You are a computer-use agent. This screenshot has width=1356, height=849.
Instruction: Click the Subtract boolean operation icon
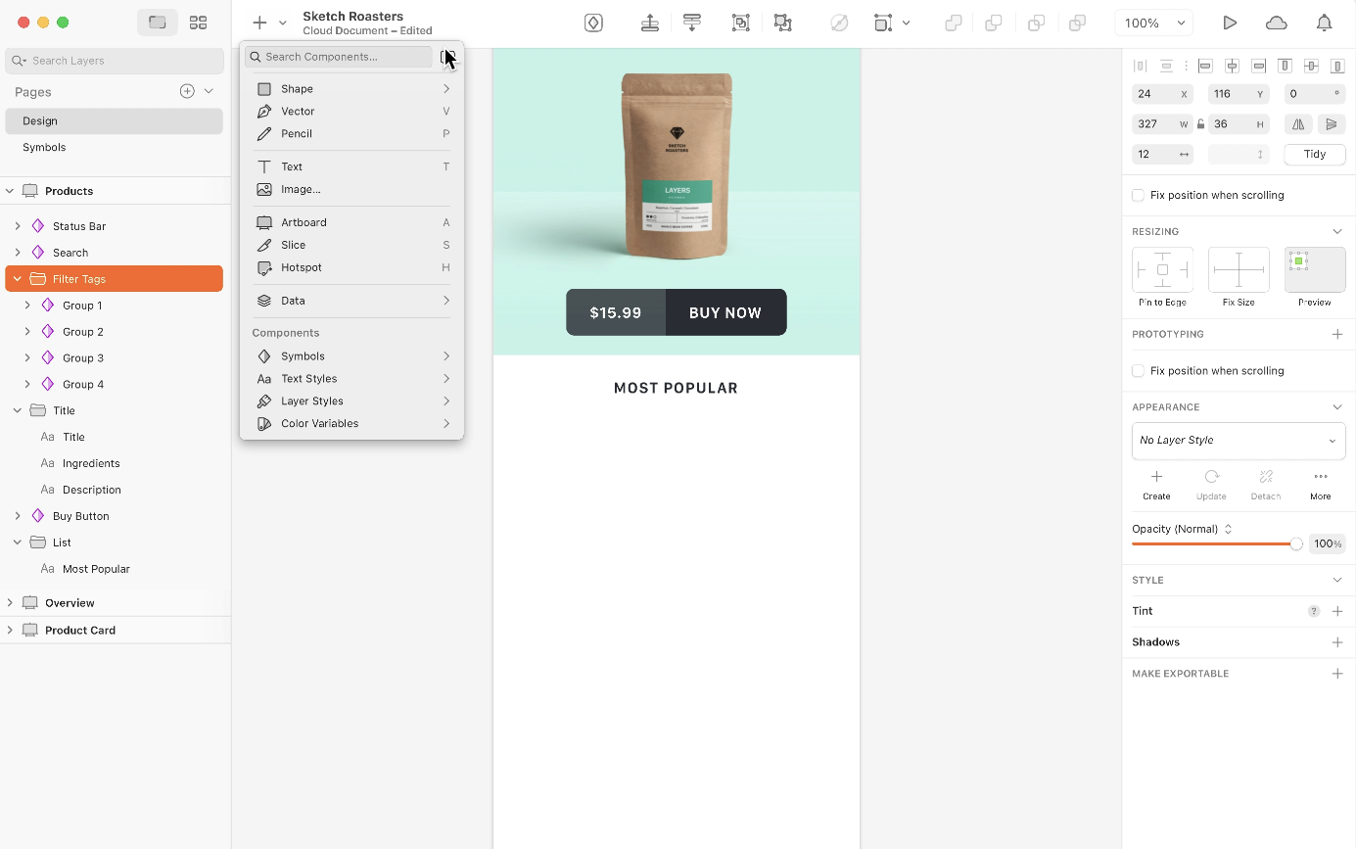(x=994, y=23)
